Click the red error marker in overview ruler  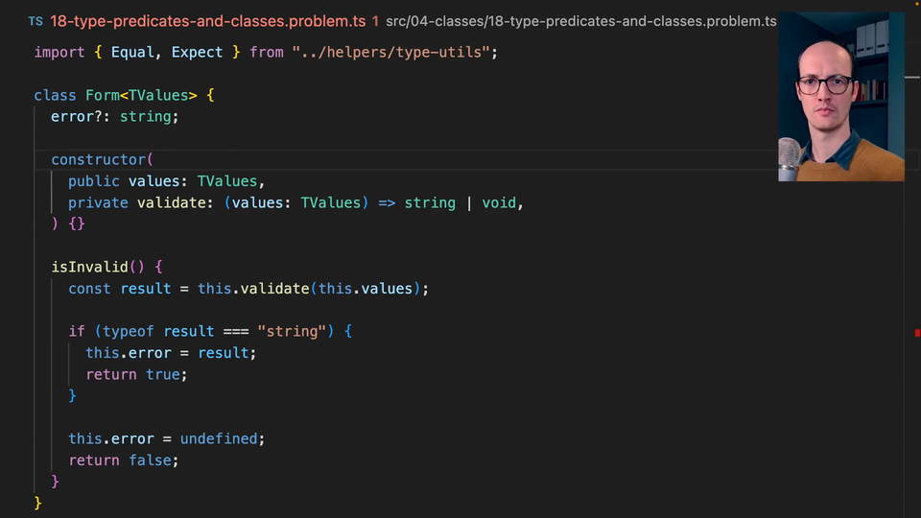click(917, 333)
